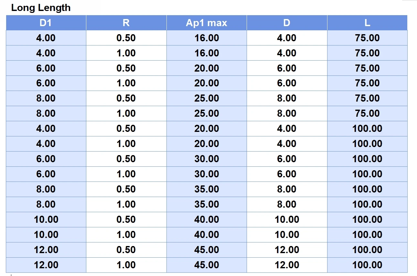Image resolution: width=417 pixels, height=276 pixels.
Task: Click Ap1 max 25.00 where R is 1.00
Action: [x=207, y=113]
